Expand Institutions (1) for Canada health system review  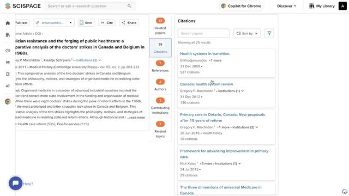click(231, 91)
